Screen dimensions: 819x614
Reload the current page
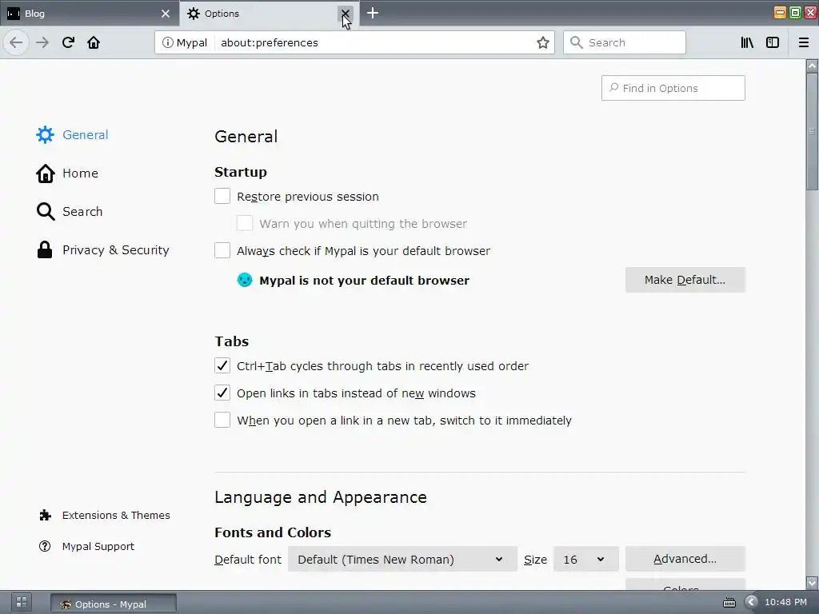[68, 42]
